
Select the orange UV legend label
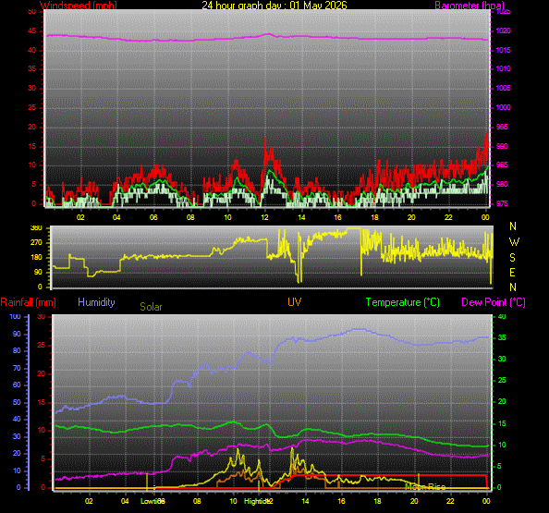tap(295, 302)
